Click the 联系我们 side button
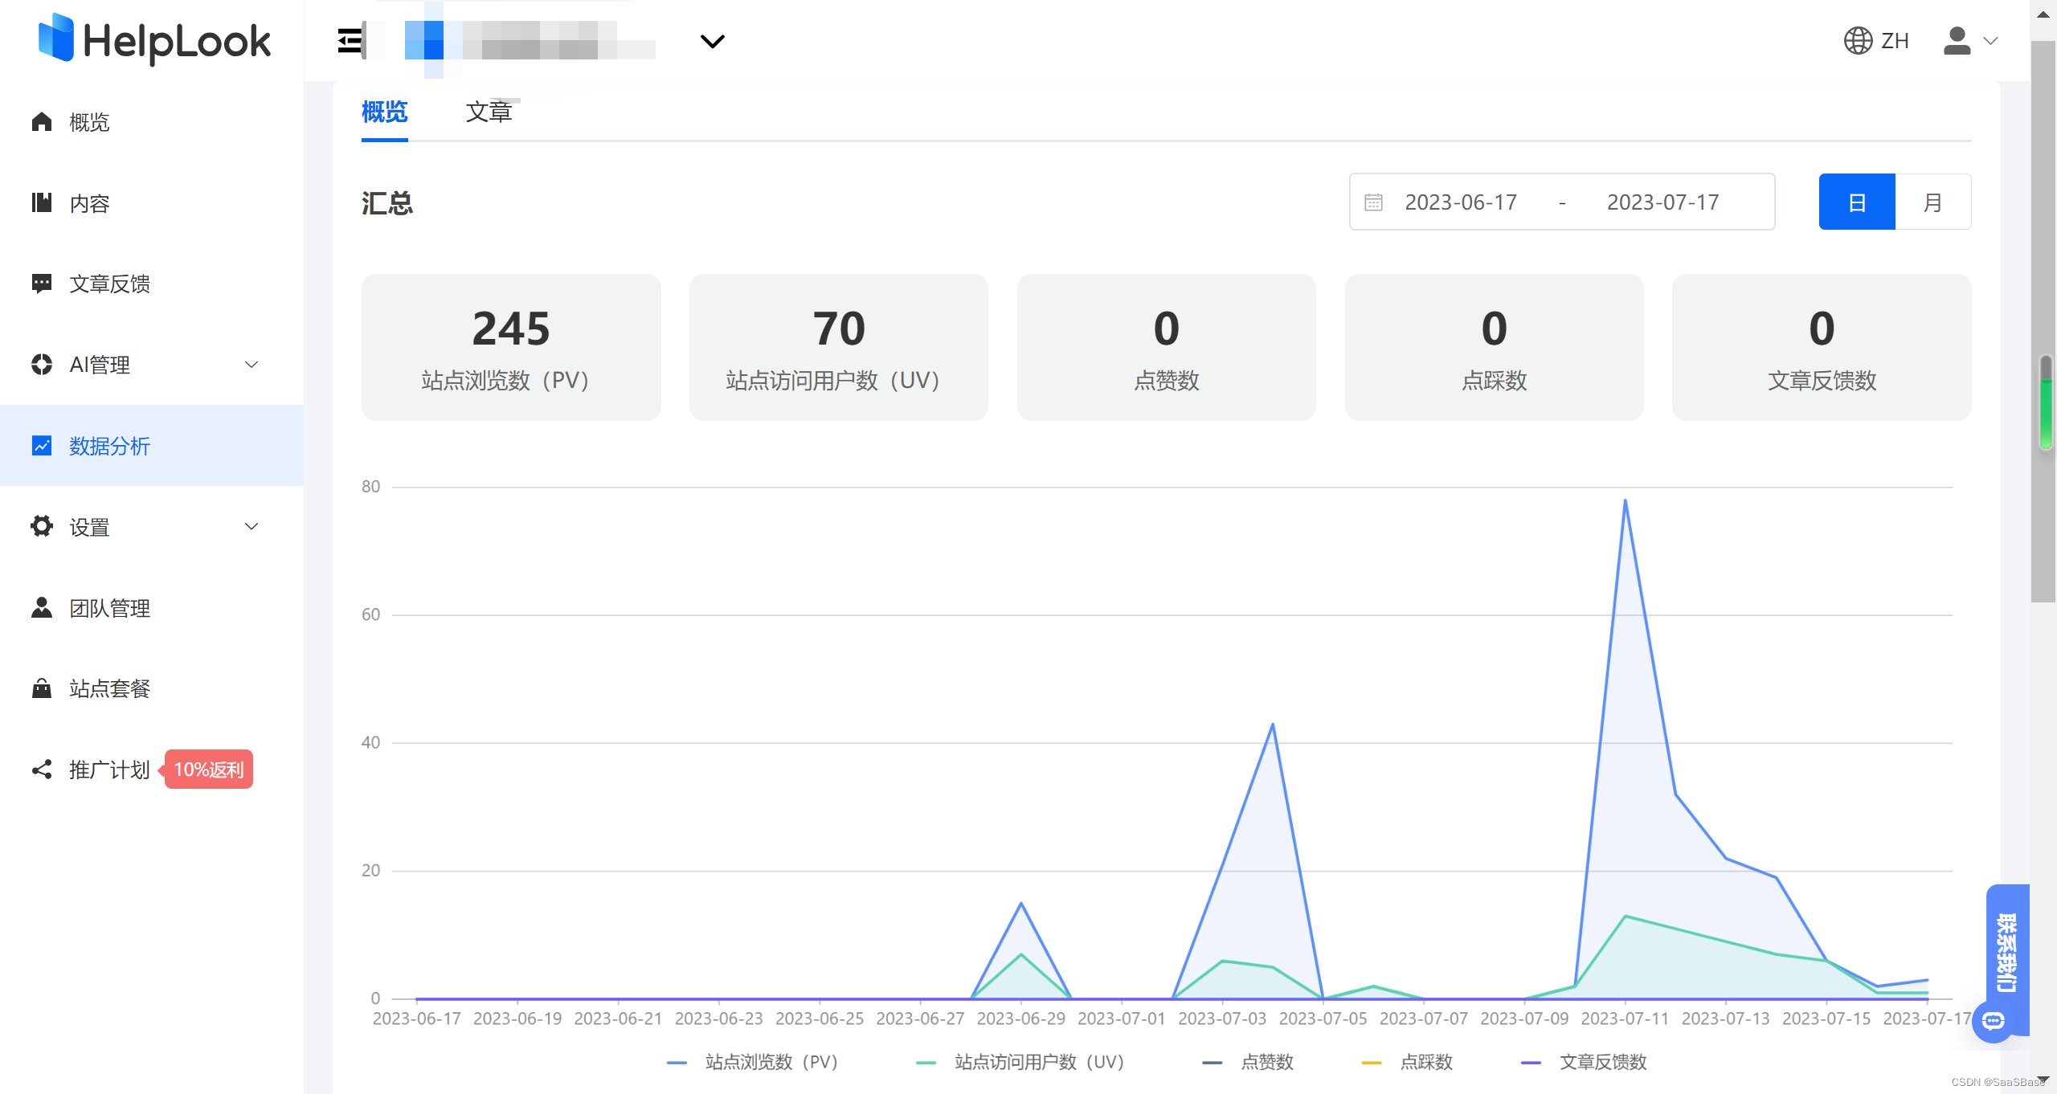2057x1094 pixels. coord(2006,952)
